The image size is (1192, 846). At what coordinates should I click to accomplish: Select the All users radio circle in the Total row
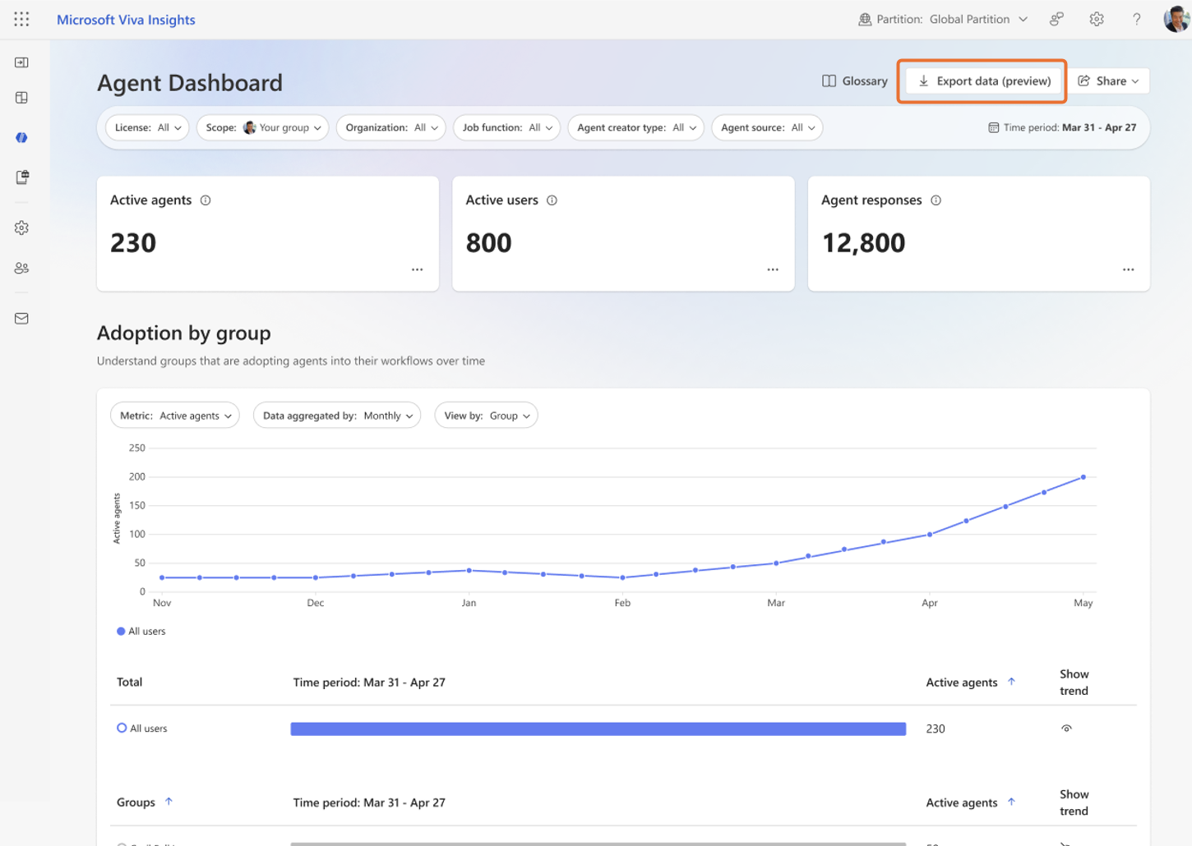tap(122, 728)
